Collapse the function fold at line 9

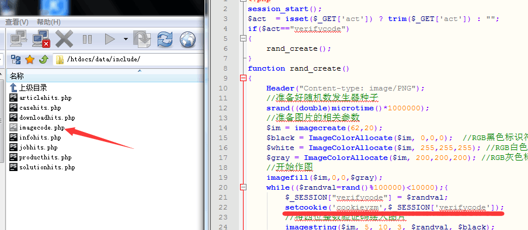click(x=243, y=78)
